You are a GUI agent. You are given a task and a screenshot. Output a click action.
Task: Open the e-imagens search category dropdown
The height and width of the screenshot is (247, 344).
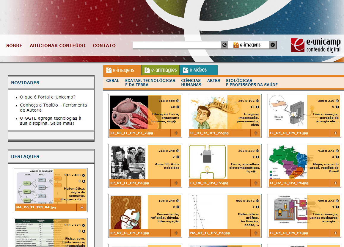[273, 45]
